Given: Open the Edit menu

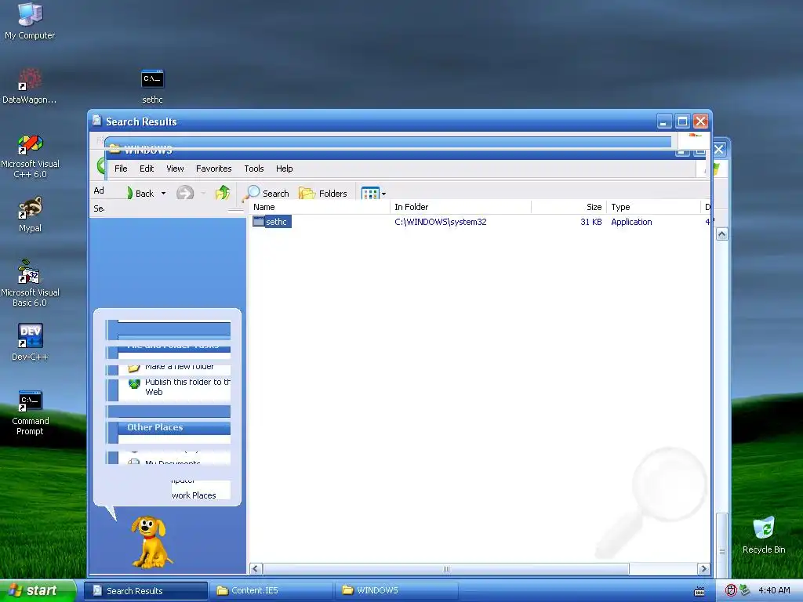Looking at the screenshot, I should pyautogui.click(x=147, y=169).
